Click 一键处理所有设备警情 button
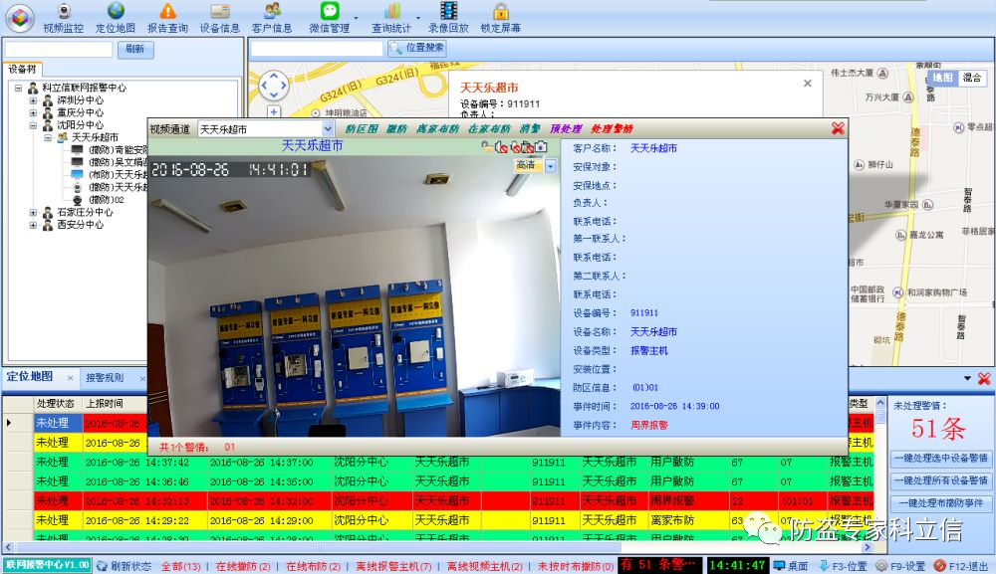Image resolution: width=996 pixels, height=574 pixels. pyautogui.click(x=940, y=481)
